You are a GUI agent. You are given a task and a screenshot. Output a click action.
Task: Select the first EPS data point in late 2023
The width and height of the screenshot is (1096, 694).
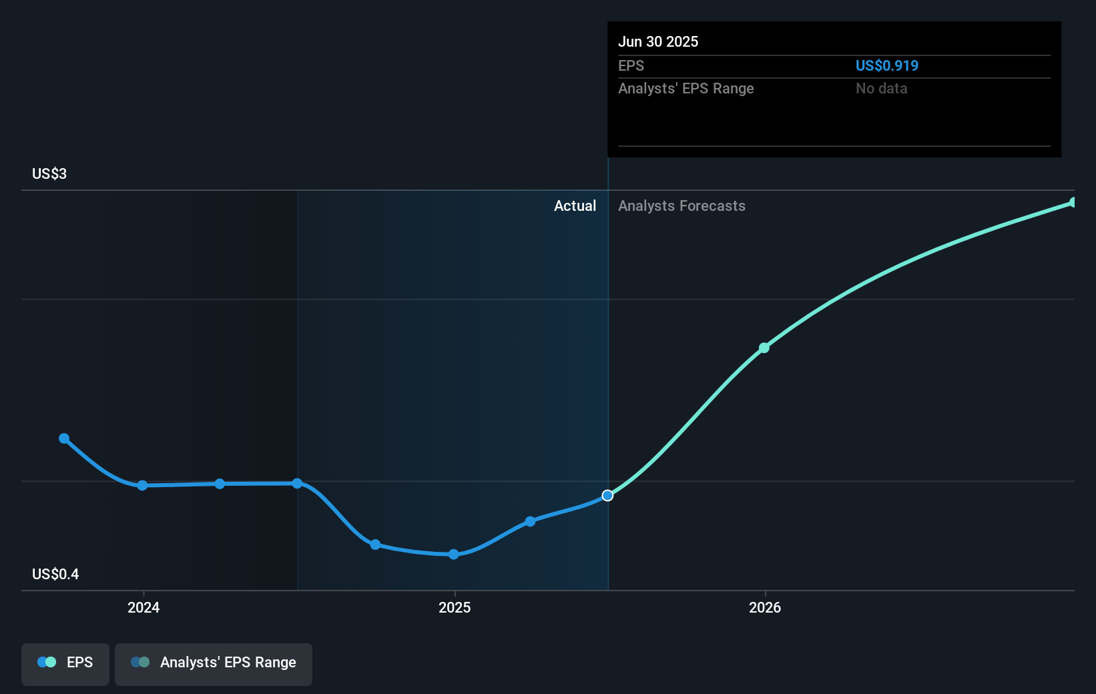(64, 438)
